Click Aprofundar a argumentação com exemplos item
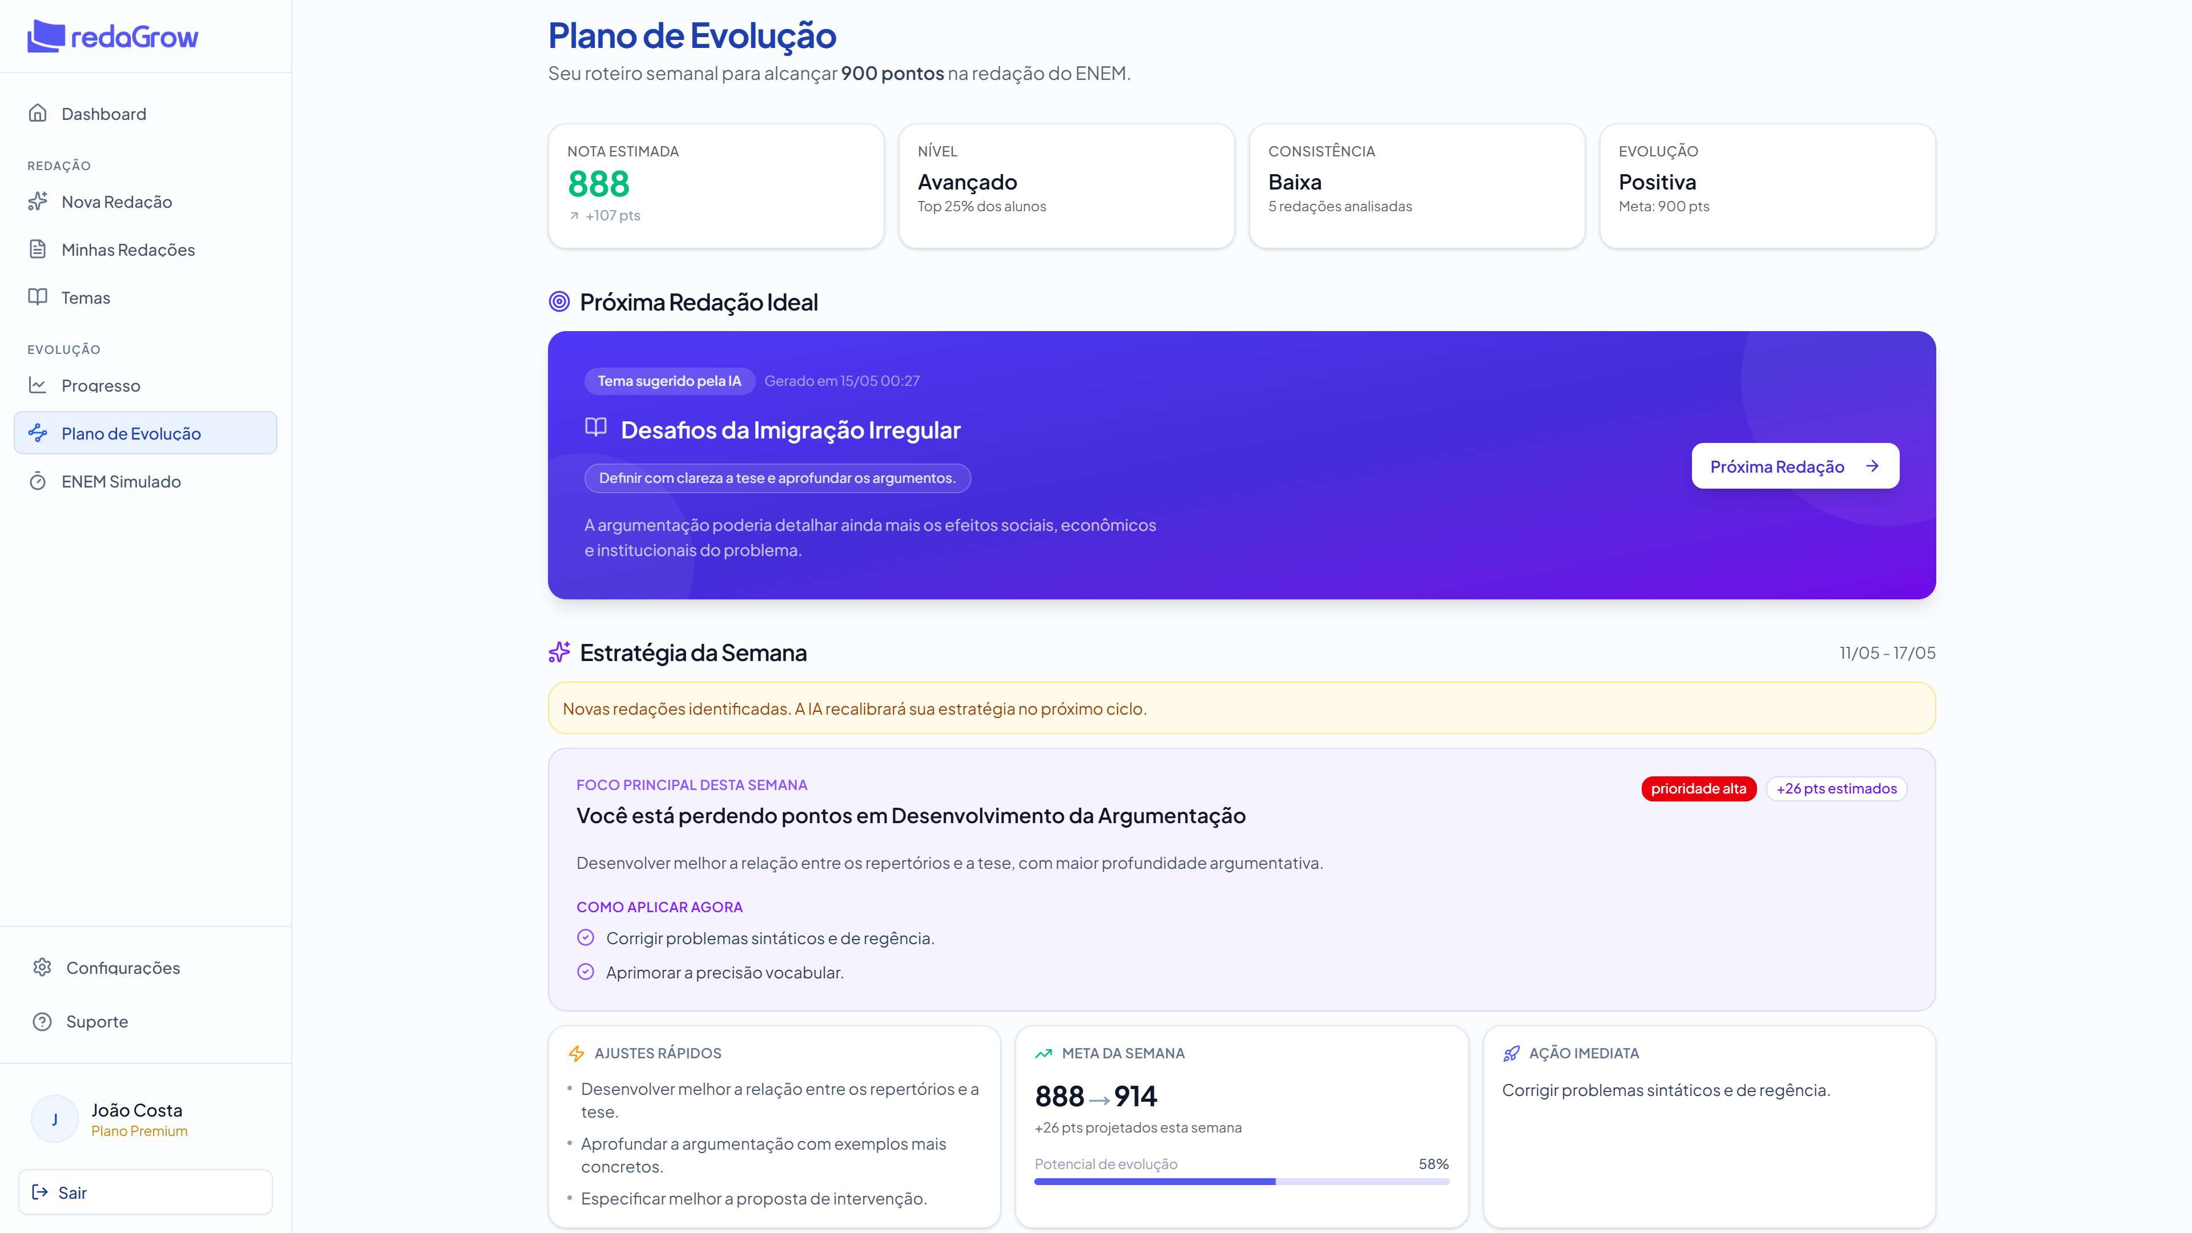 (x=763, y=1155)
